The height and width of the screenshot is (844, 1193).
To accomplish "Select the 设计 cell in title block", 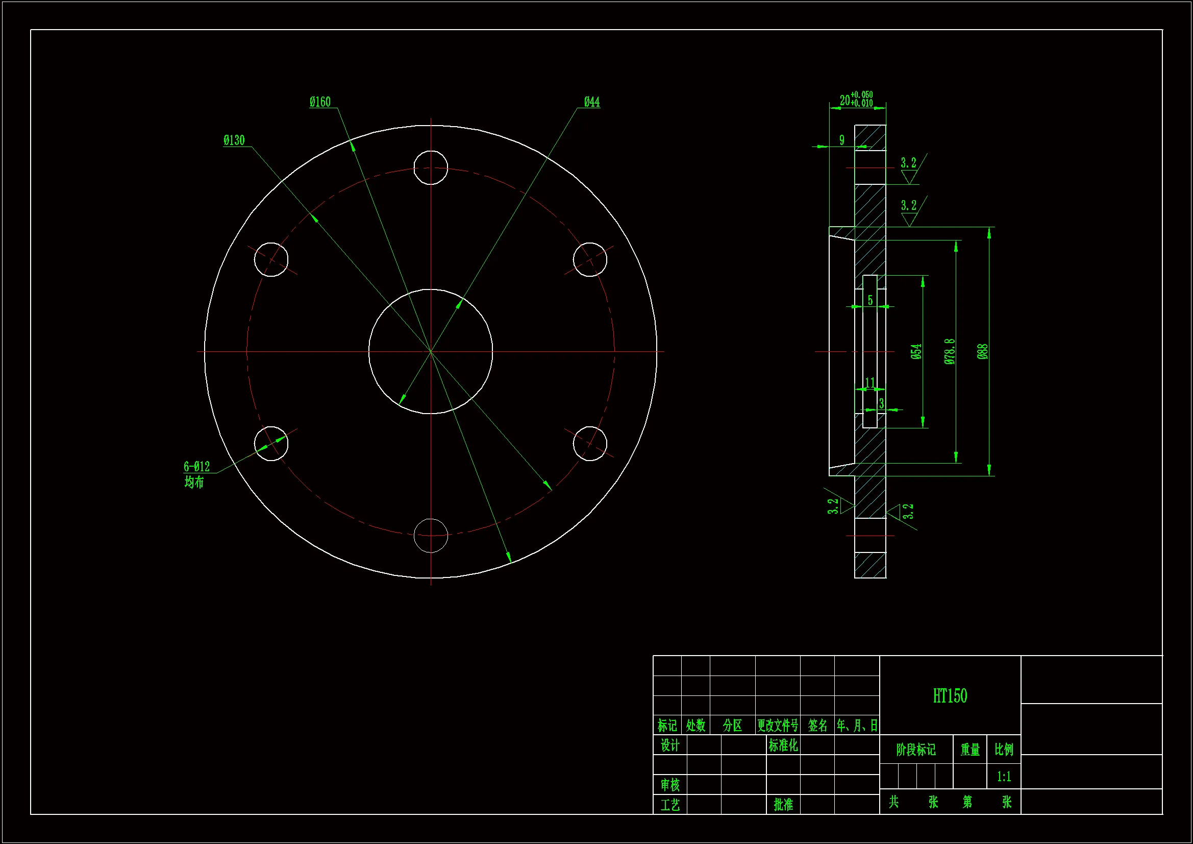I will (670, 745).
